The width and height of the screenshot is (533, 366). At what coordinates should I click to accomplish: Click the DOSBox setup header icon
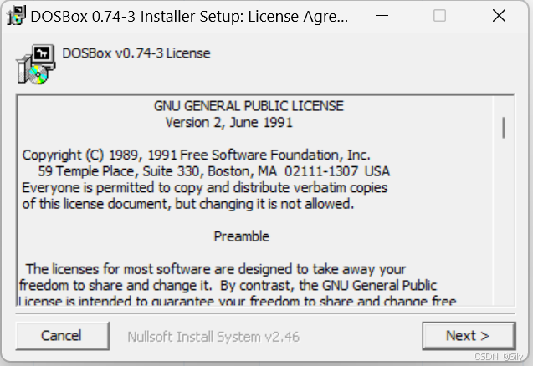pyautogui.click(x=36, y=64)
